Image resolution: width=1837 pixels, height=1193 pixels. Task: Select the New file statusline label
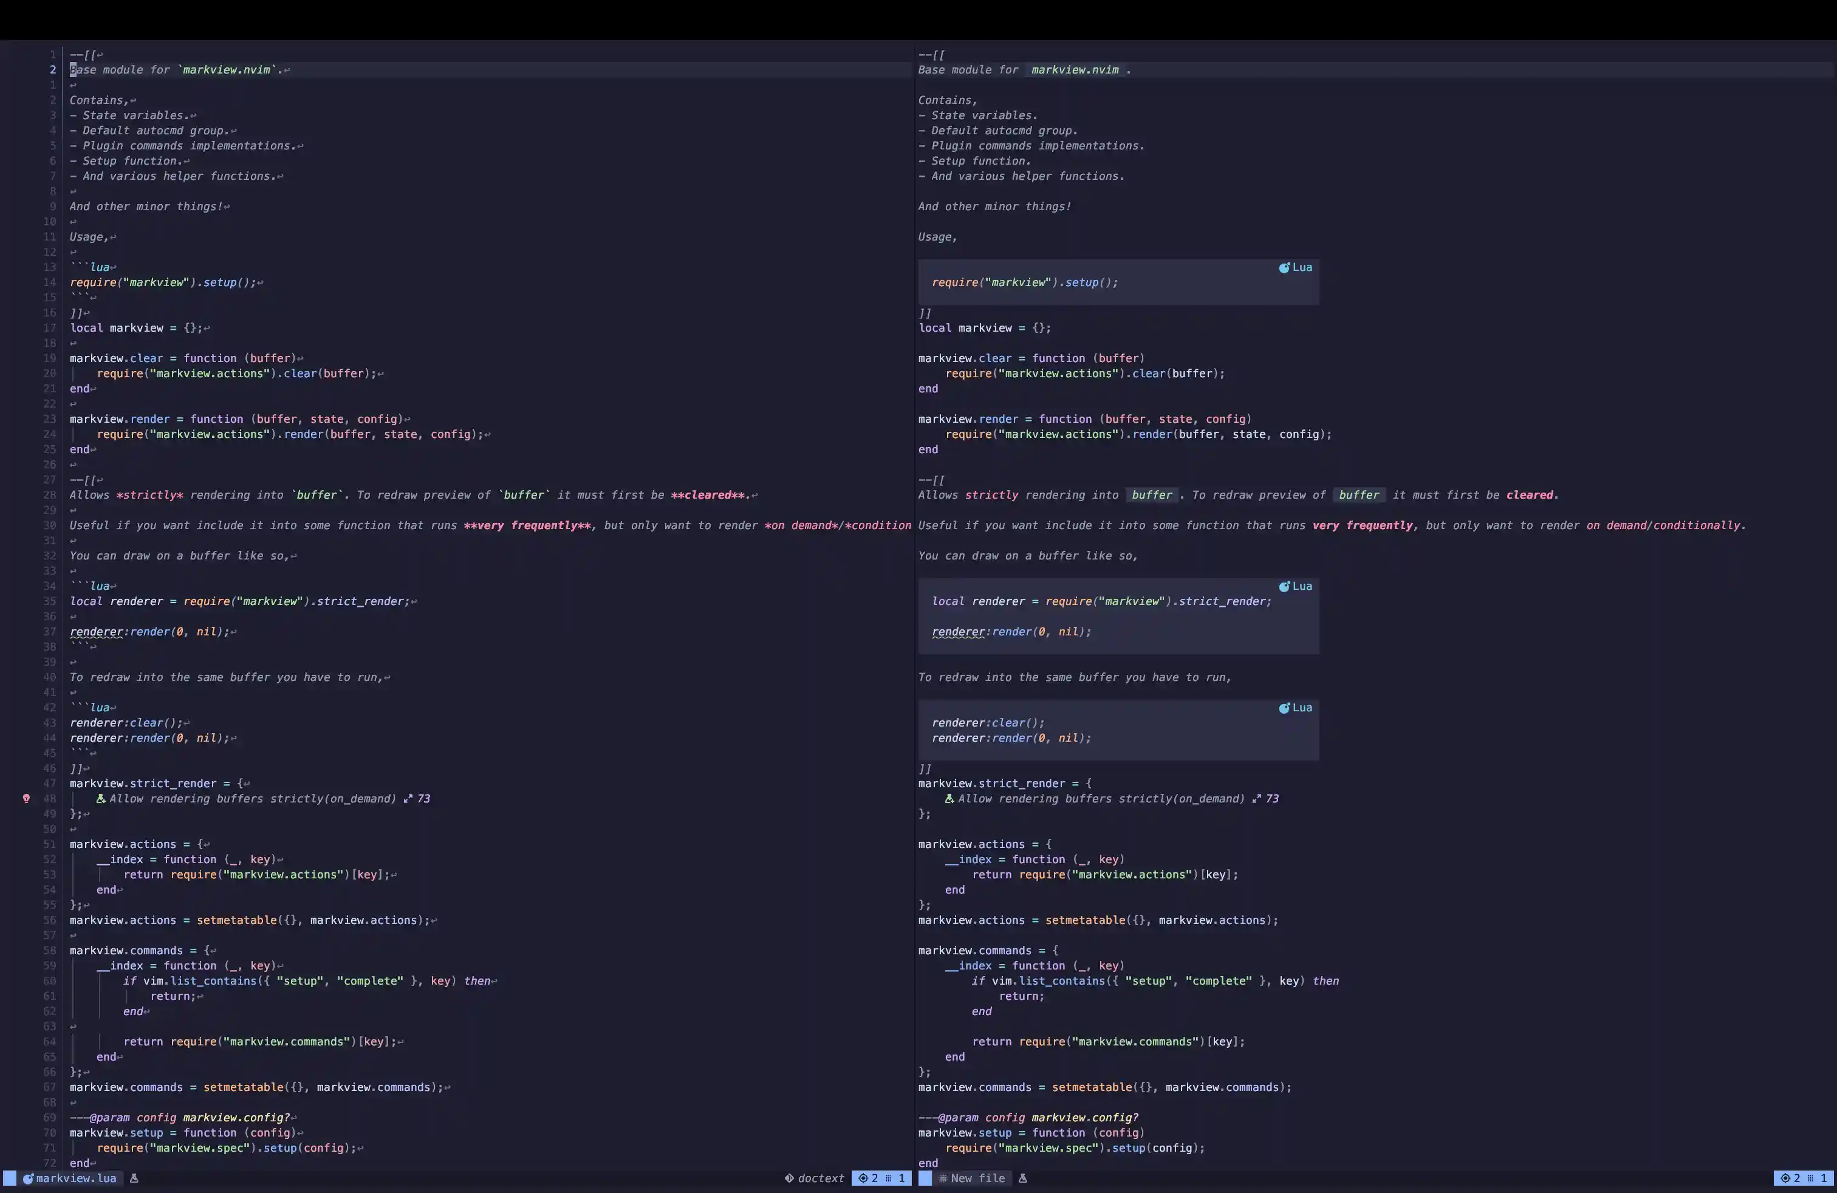tap(977, 1178)
